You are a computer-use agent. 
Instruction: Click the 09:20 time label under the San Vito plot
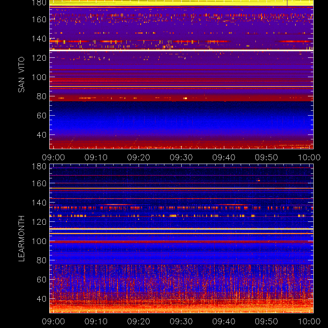tap(139, 157)
